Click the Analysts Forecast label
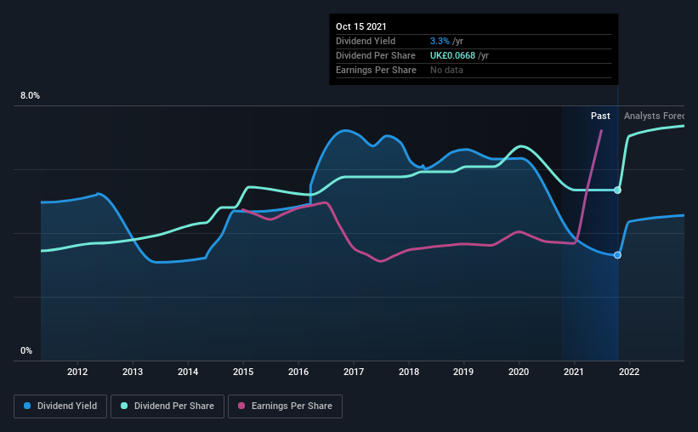 click(654, 116)
